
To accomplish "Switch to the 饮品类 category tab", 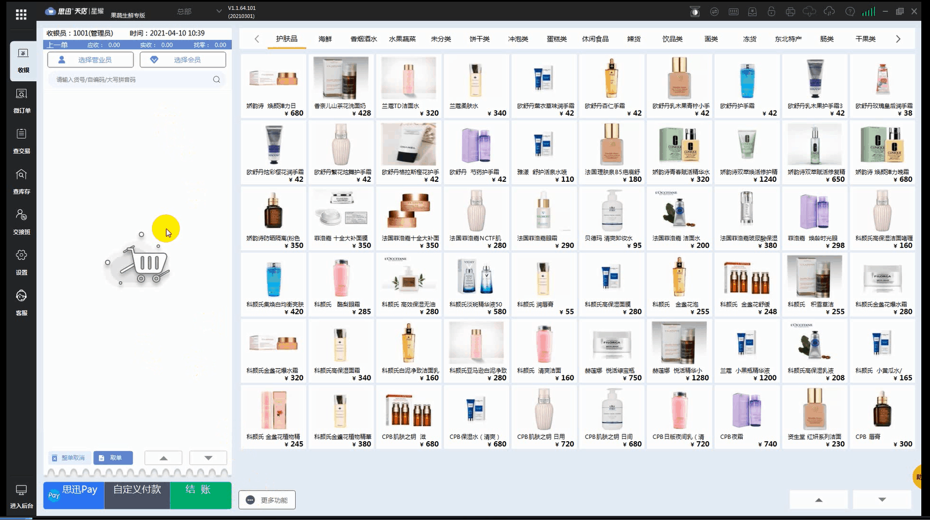I will click(673, 39).
